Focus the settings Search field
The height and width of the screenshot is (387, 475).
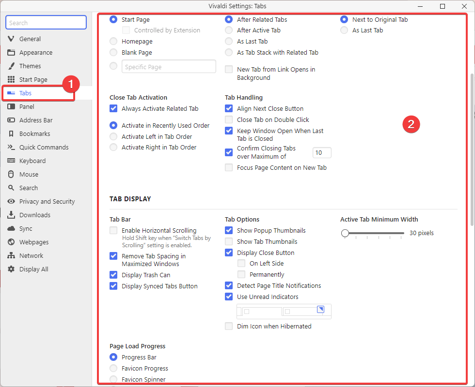pos(46,23)
